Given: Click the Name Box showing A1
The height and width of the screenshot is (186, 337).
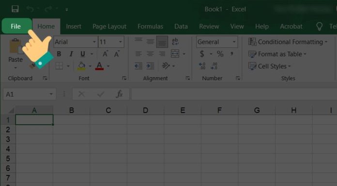Looking at the screenshot, I should coord(30,94).
